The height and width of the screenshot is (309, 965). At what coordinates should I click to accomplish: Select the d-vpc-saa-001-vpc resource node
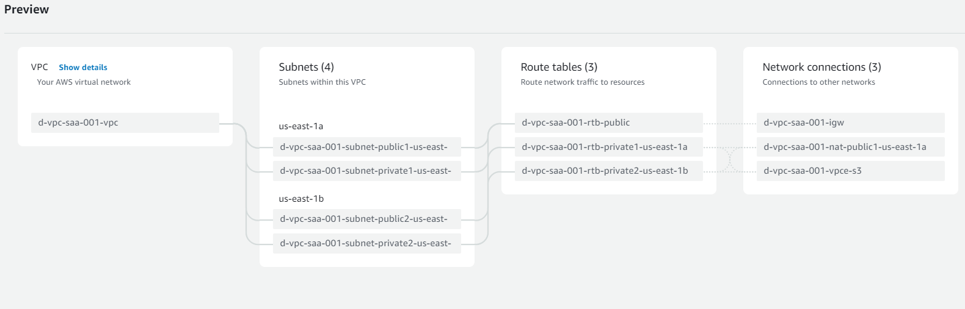pyautogui.click(x=125, y=123)
